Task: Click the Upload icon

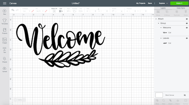Action: (x=5, y=68)
